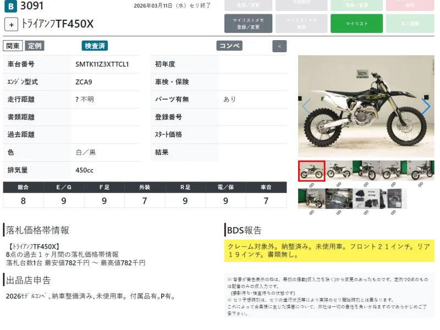Click the green マイリスト button
The width and height of the screenshot is (440, 330).
(x=356, y=24)
